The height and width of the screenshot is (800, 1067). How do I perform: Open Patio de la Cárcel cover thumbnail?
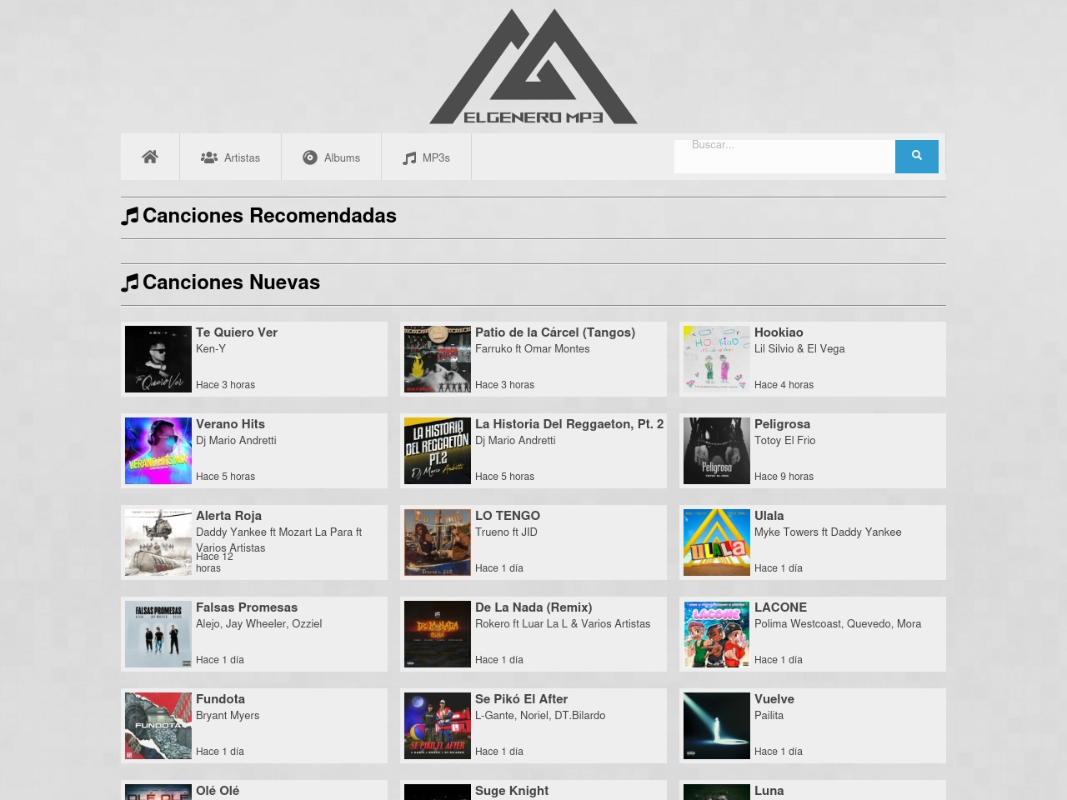click(x=438, y=359)
